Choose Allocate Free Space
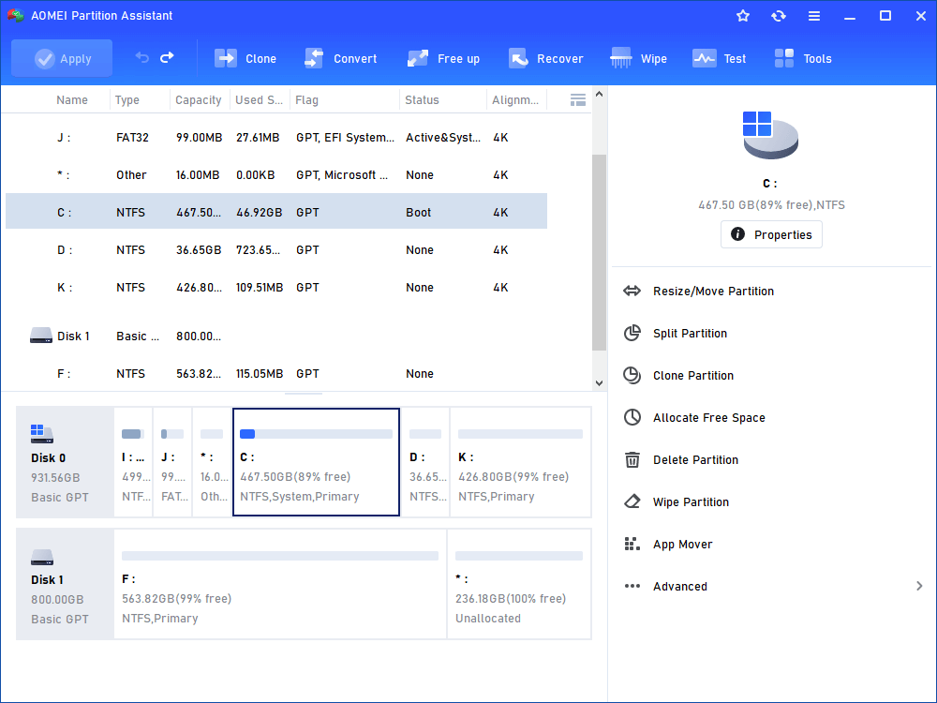 click(709, 418)
